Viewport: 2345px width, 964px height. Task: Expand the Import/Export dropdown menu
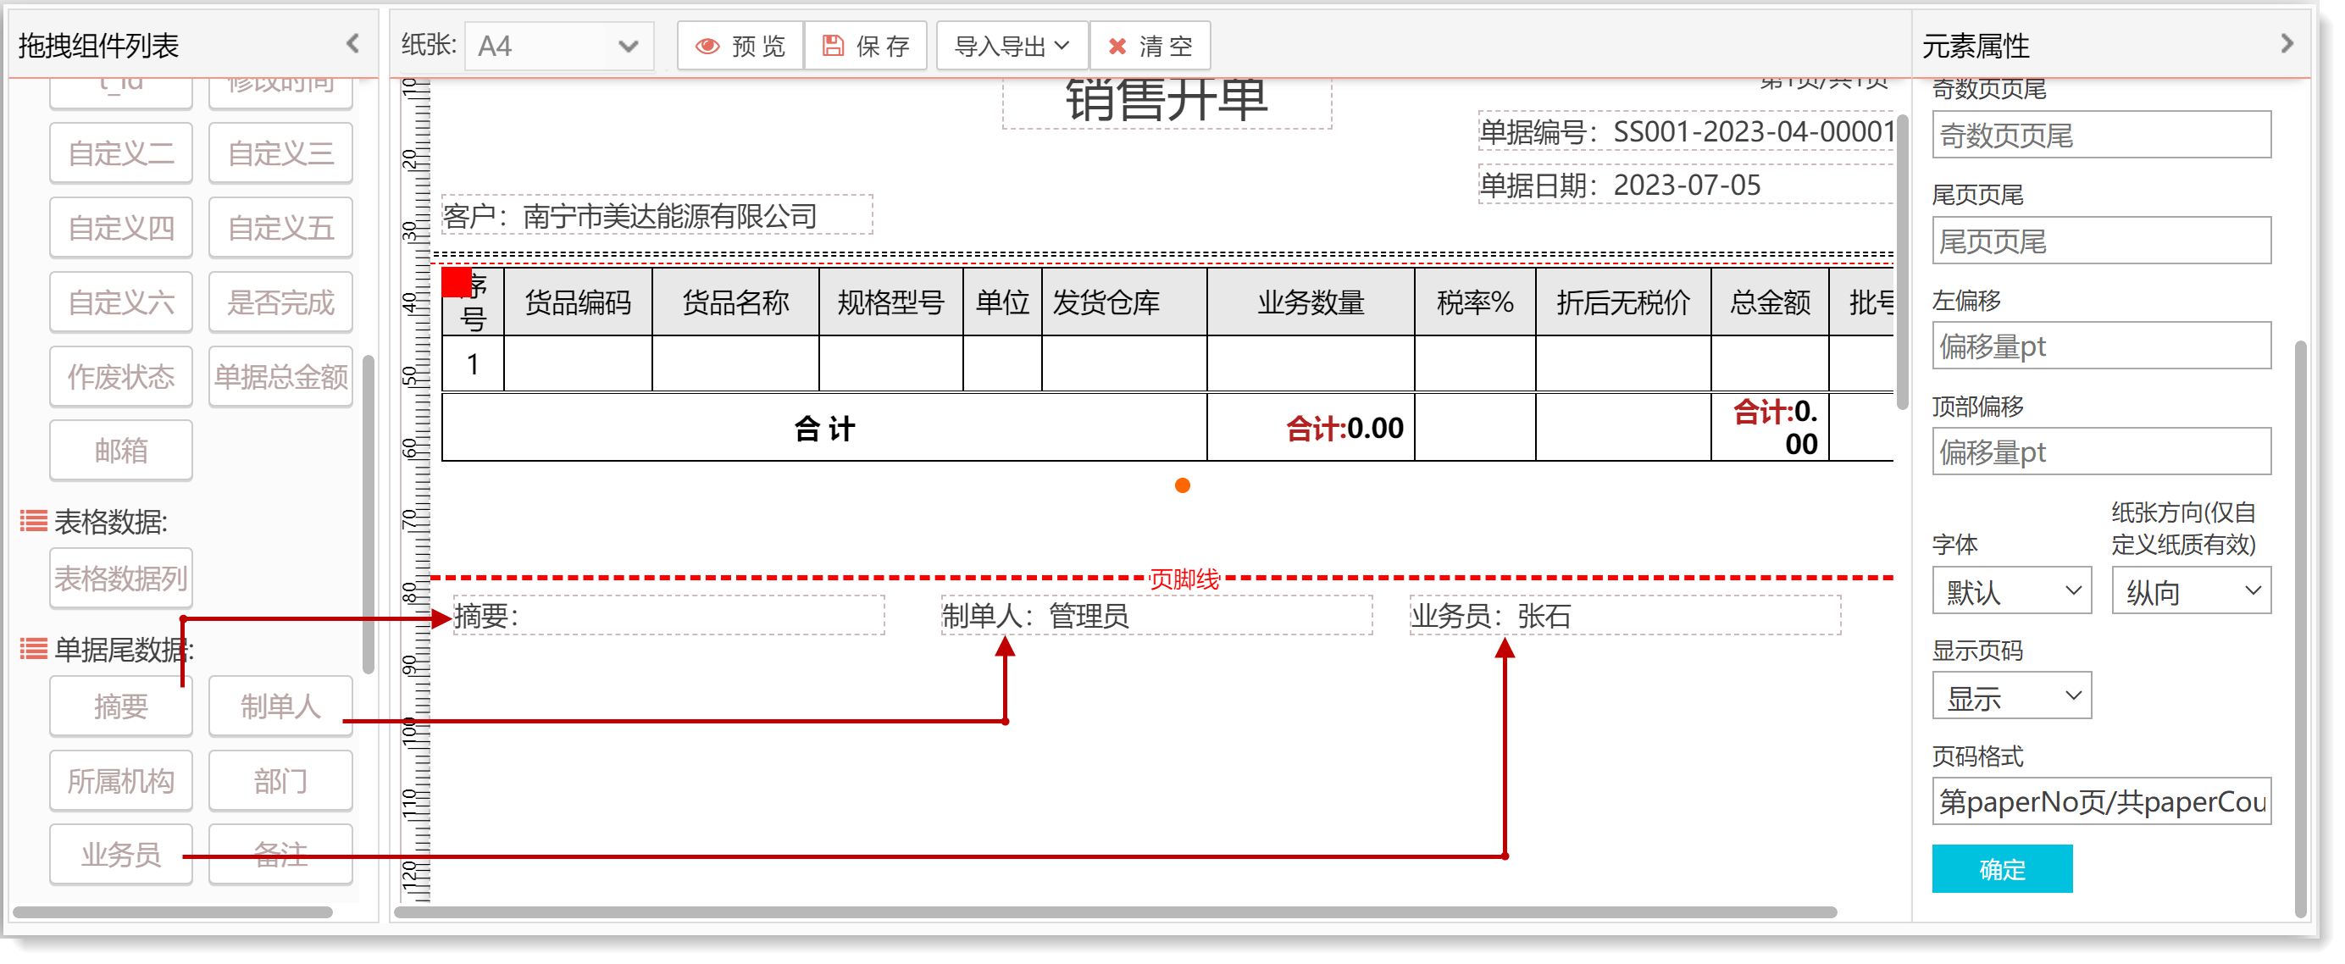click(1012, 46)
